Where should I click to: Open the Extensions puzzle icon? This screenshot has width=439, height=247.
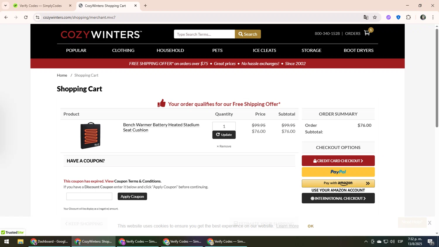tap(409, 17)
